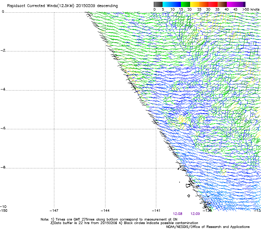This screenshot has height=229, width=261.
Task: Click the cyan 5-10 knots color swatch
Action: [167, 4]
